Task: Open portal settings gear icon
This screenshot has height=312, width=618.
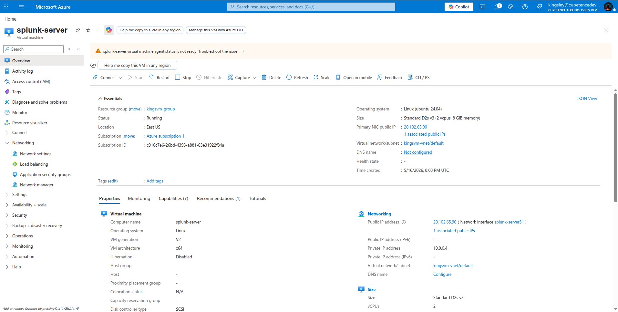Action: (511, 7)
